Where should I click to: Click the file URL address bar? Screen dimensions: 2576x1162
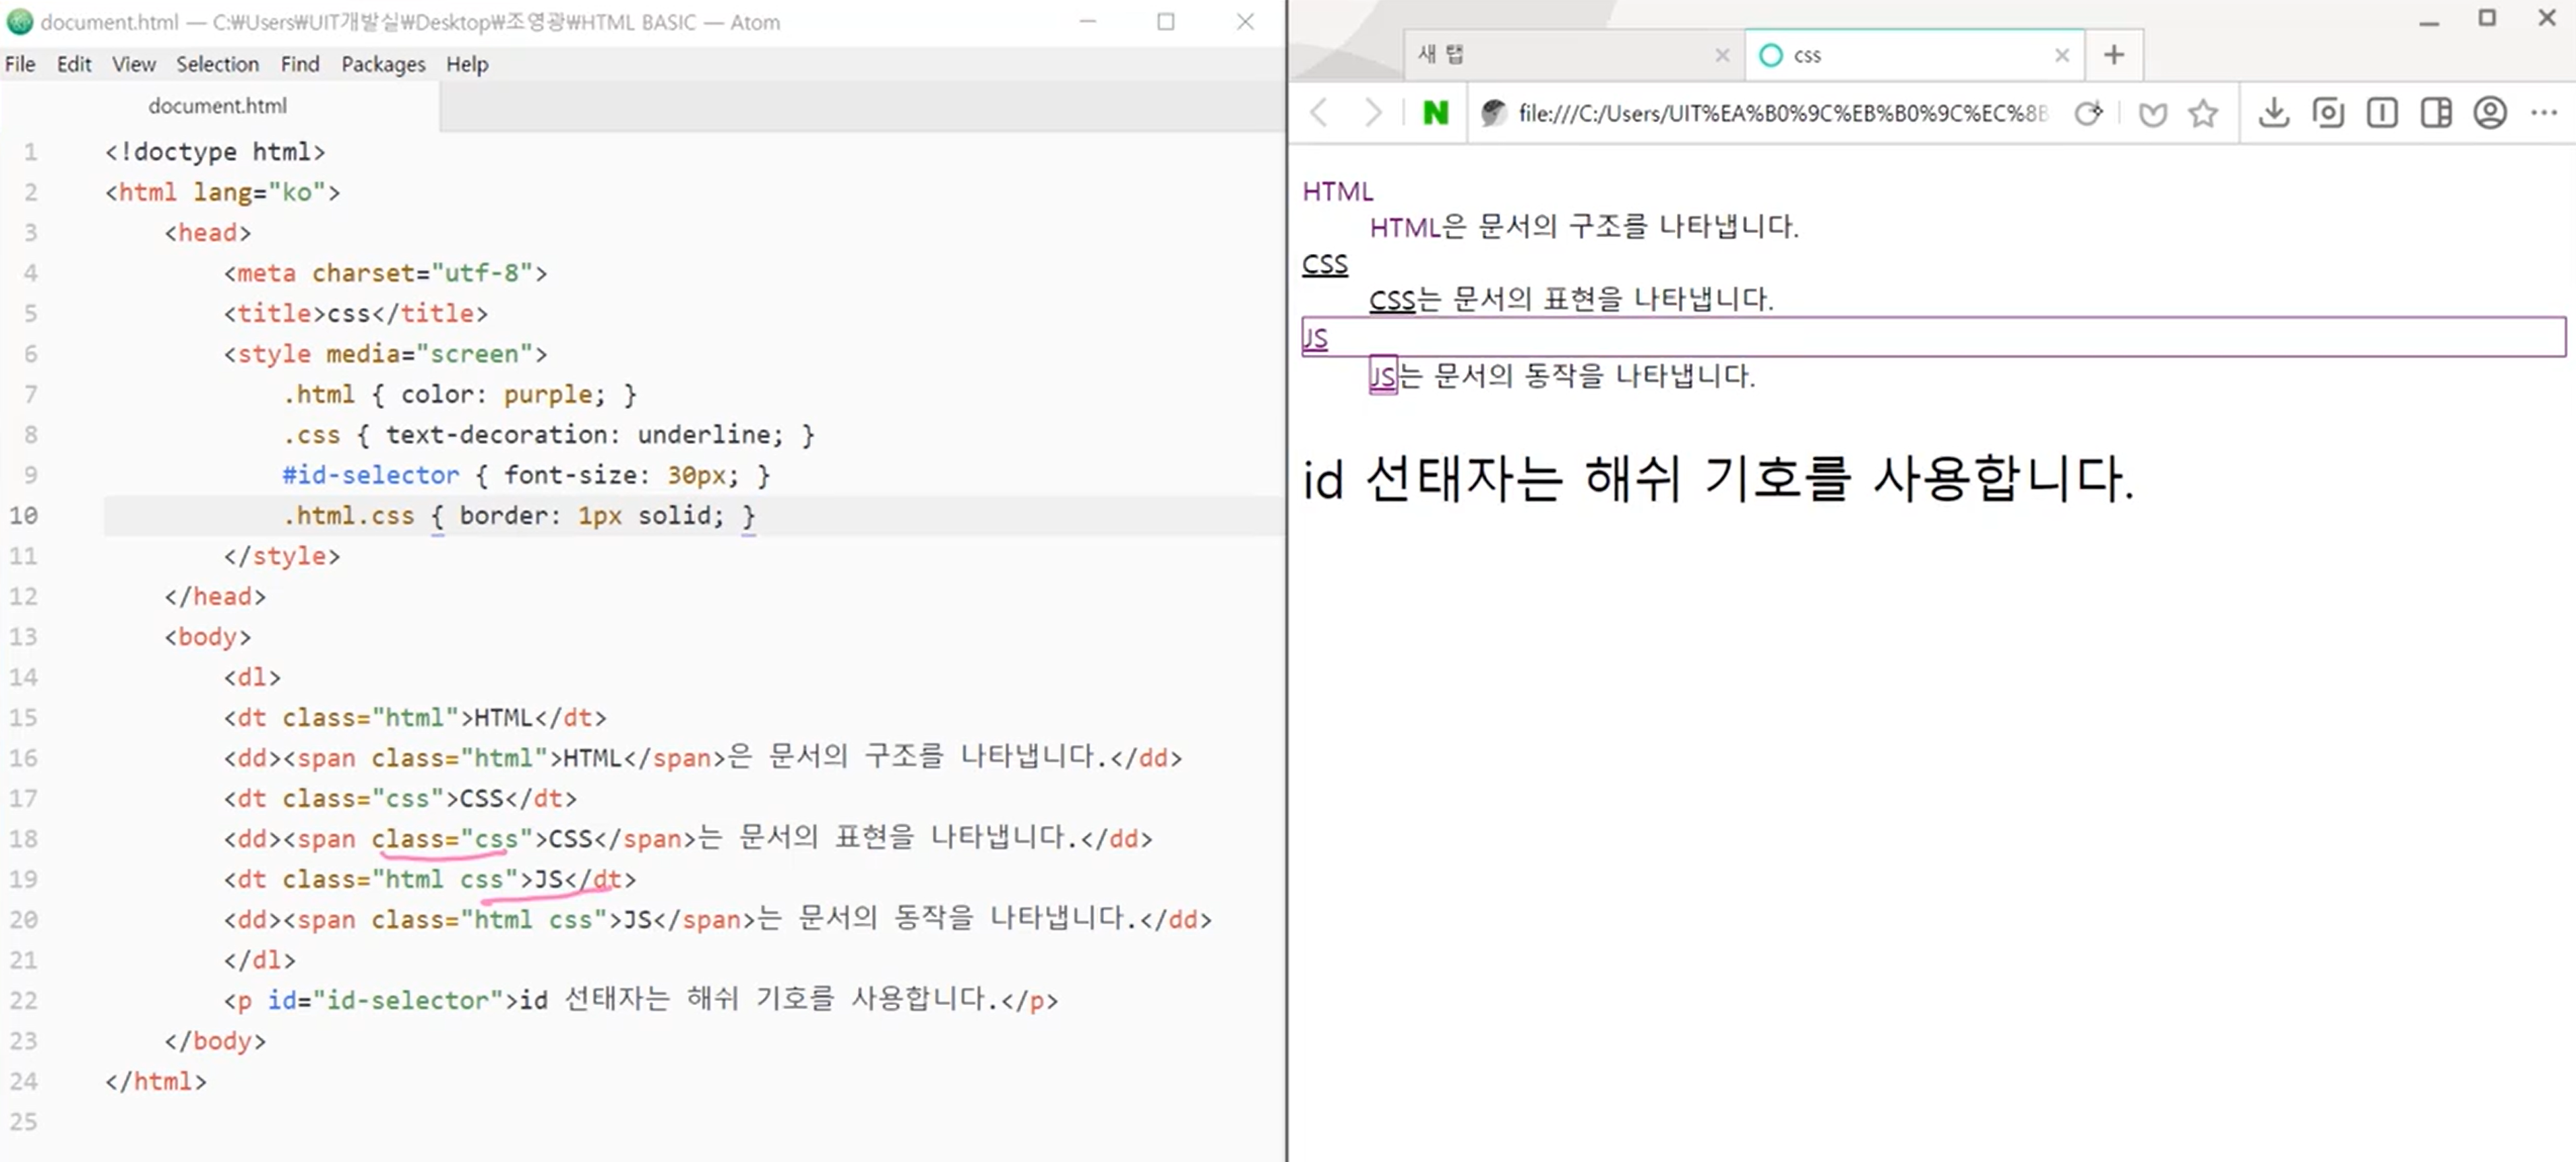[x=1780, y=113]
